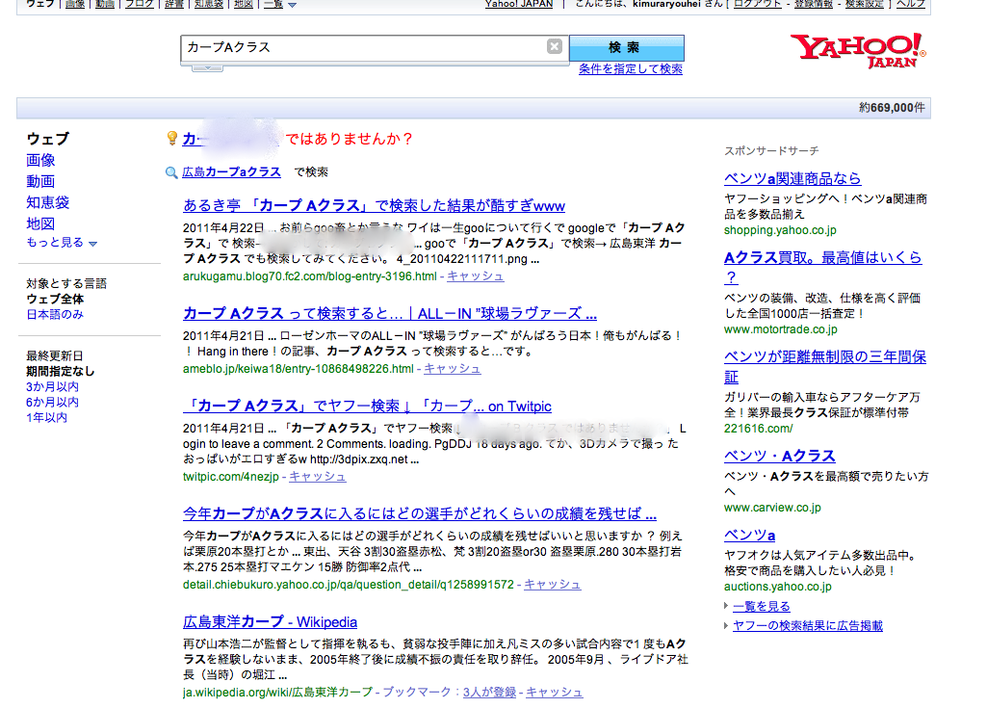
Task: Click the triangle bullet beside 一覧を見る
Action: coord(726,606)
